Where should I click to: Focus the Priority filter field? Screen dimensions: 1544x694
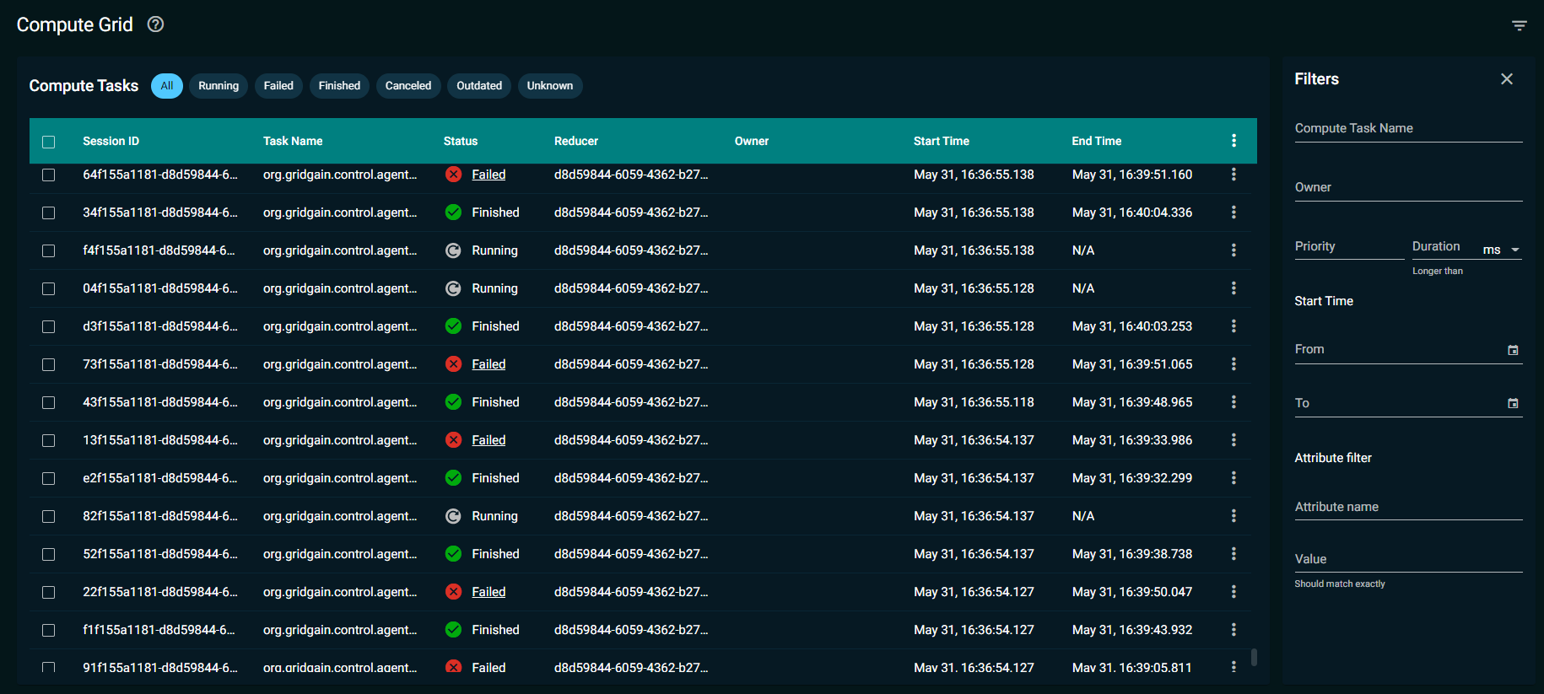(x=1349, y=246)
